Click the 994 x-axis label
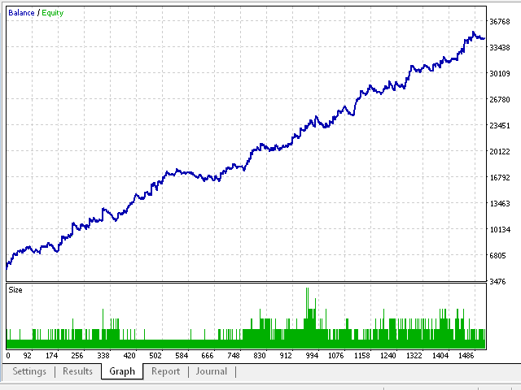 [x=312, y=356]
